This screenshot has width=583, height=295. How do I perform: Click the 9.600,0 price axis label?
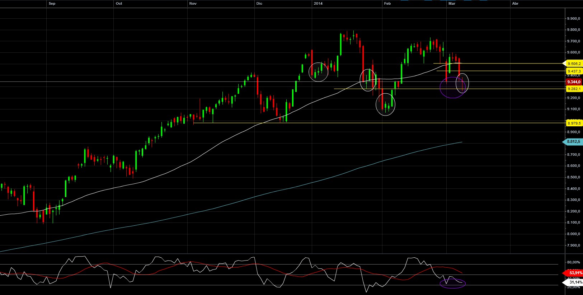(574, 52)
